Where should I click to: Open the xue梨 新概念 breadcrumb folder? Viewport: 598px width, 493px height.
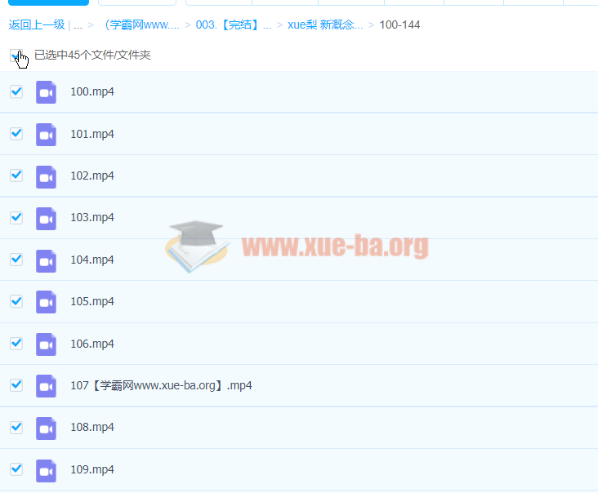(325, 24)
